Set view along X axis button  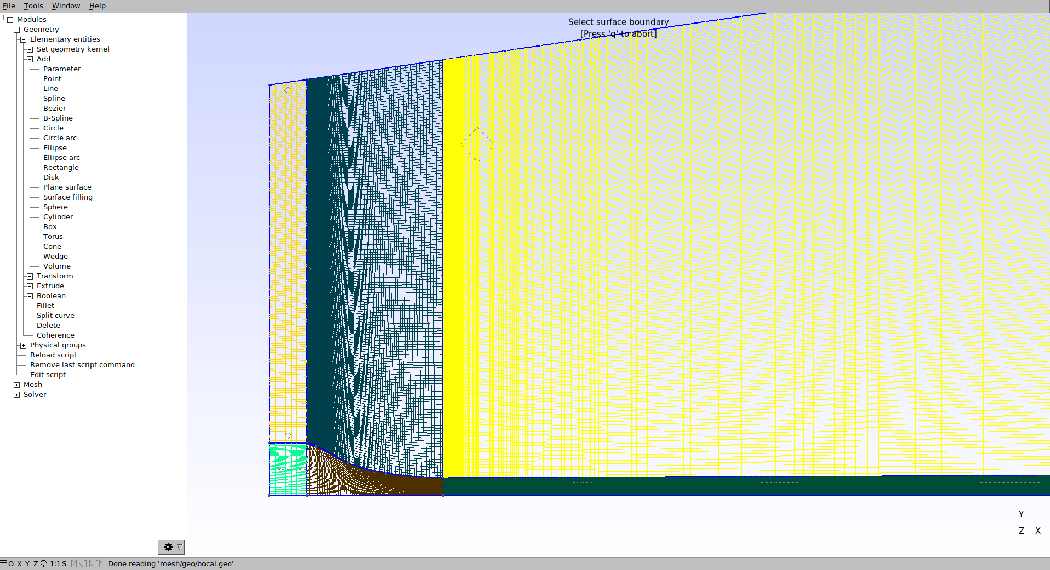[x=19, y=563]
